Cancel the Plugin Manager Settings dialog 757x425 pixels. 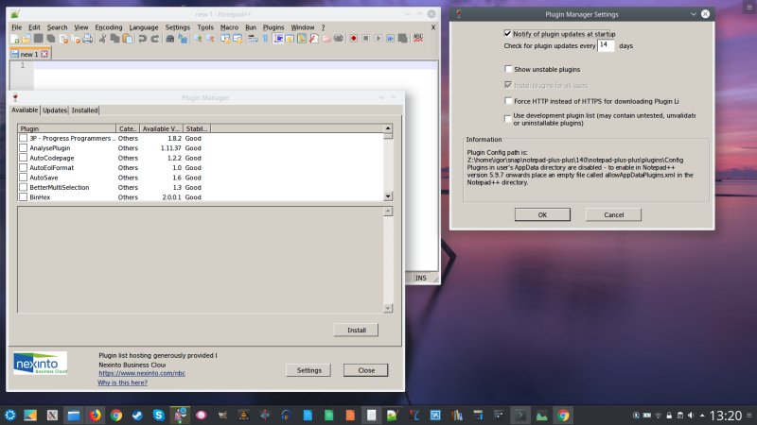(613, 215)
